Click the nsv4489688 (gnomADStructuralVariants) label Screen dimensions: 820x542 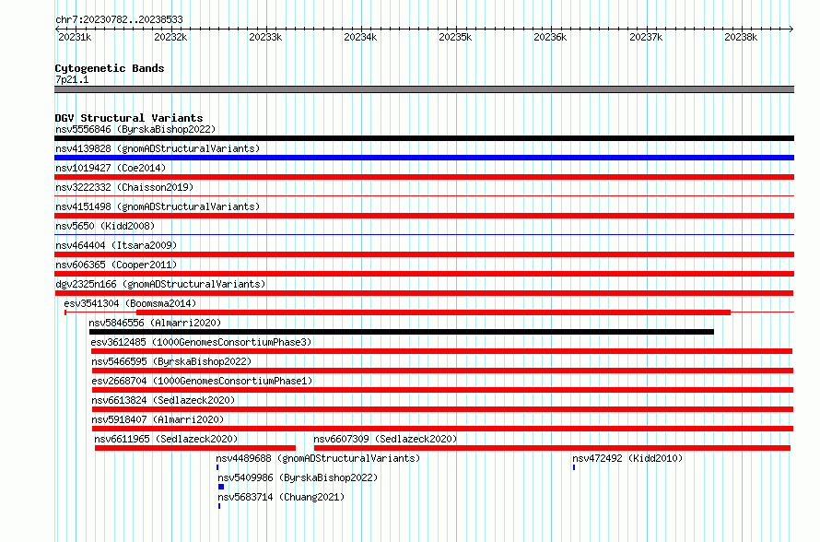coord(318,458)
